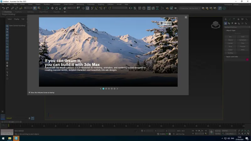The image size is (251, 141).
Task: Toggle the Angle Snap icon
Action: [96, 8]
